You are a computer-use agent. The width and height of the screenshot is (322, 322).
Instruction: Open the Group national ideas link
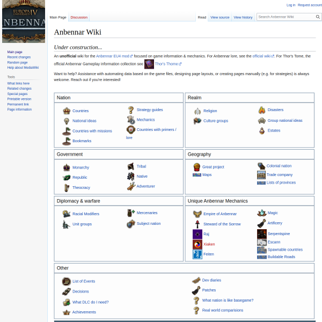[285, 121]
